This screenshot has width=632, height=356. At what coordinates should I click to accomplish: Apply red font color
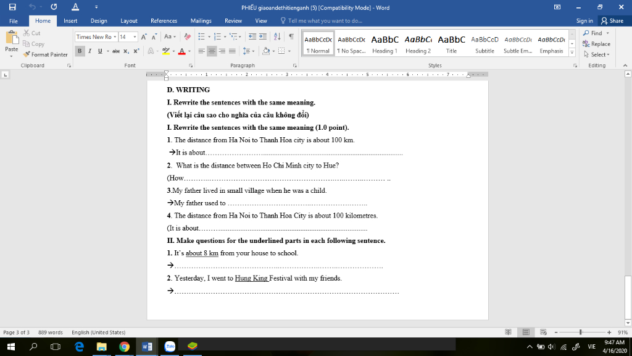[x=182, y=51]
